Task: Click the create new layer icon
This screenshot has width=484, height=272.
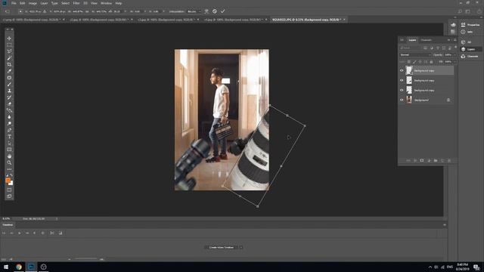Action: [442, 160]
